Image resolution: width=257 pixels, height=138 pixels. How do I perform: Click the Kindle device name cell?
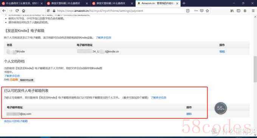coord(16,51)
